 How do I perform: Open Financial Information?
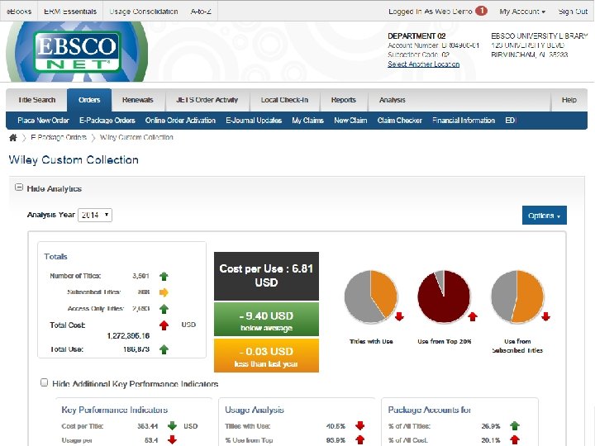click(x=464, y=121)
